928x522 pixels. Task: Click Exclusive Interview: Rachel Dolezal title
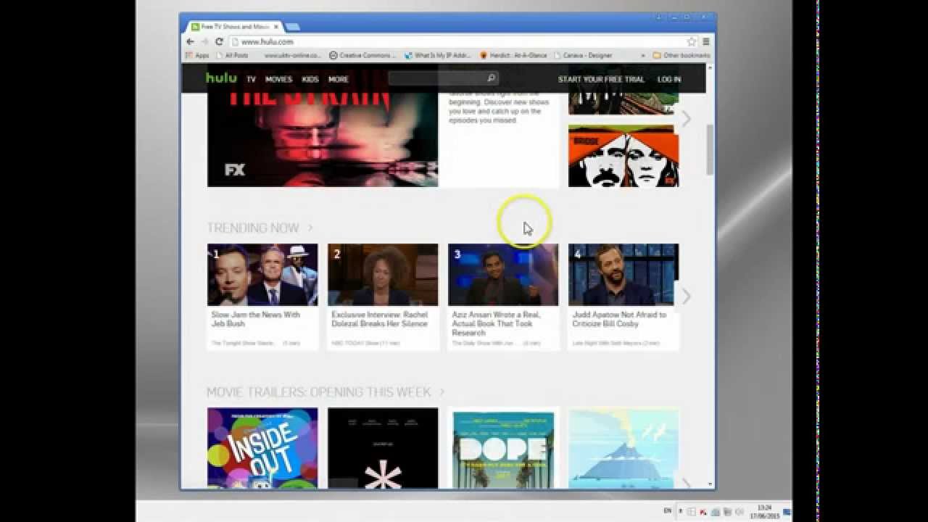click(379, 320)
